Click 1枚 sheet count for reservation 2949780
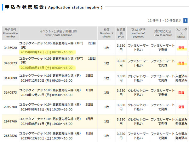 pos(106,107)
